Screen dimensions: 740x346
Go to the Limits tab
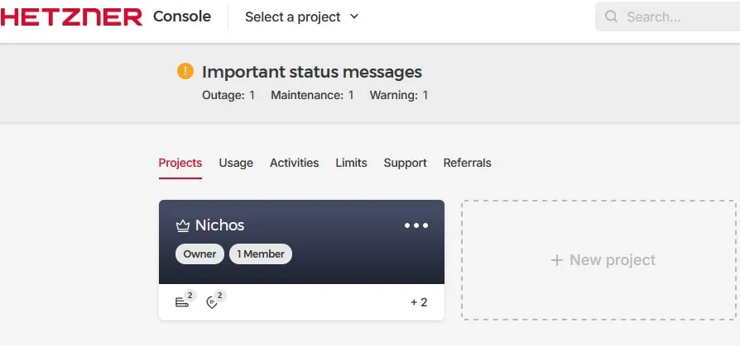(x=351, y=163)
